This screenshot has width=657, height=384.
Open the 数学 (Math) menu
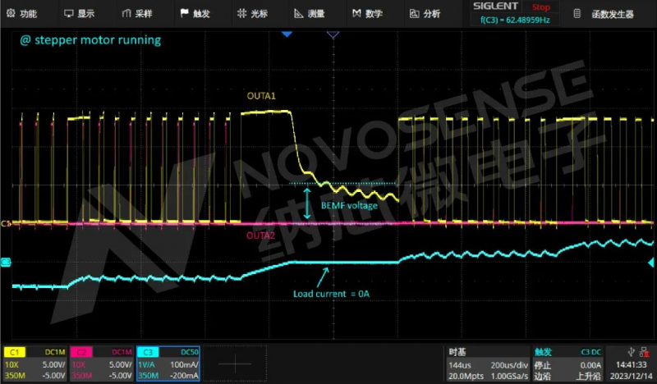click(367, 13)
